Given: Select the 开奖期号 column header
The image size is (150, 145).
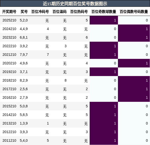Looking at the screenshot, I should pyautogui.click(x=9, y=12).
